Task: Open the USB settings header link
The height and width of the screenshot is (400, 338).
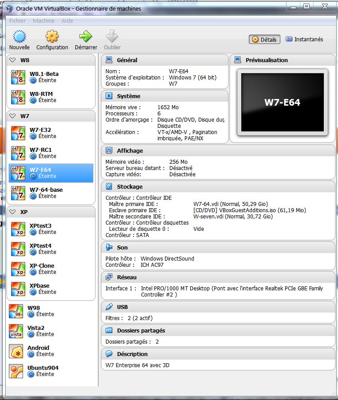Action: tap(122, 307)
